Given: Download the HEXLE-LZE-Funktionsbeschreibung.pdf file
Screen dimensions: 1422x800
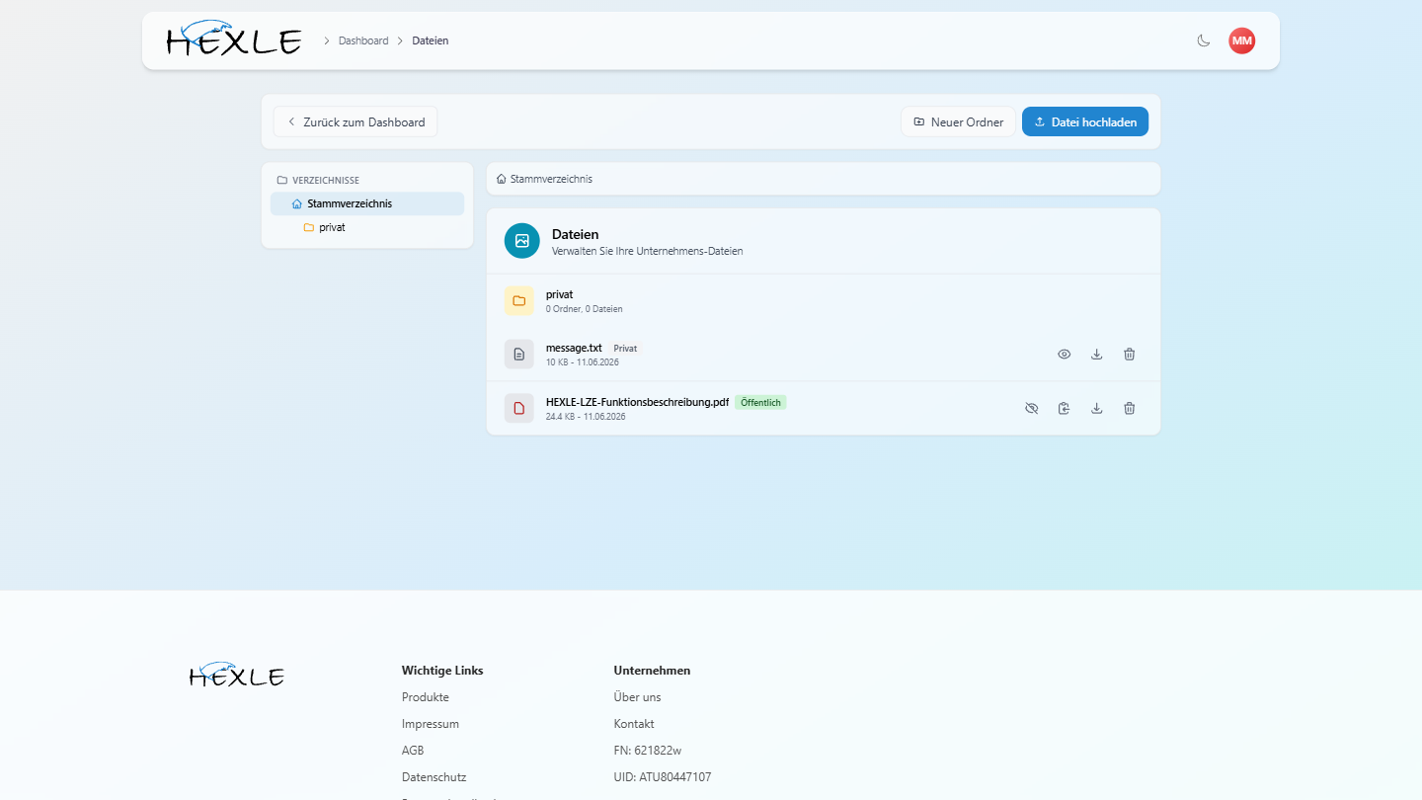Looking at the screenshot, I should (1096, 408).
